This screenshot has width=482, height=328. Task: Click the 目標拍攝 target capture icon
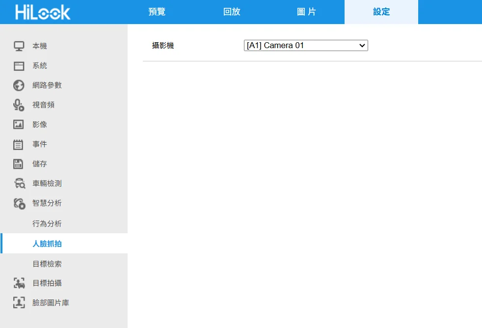click(x=19, y=283)
